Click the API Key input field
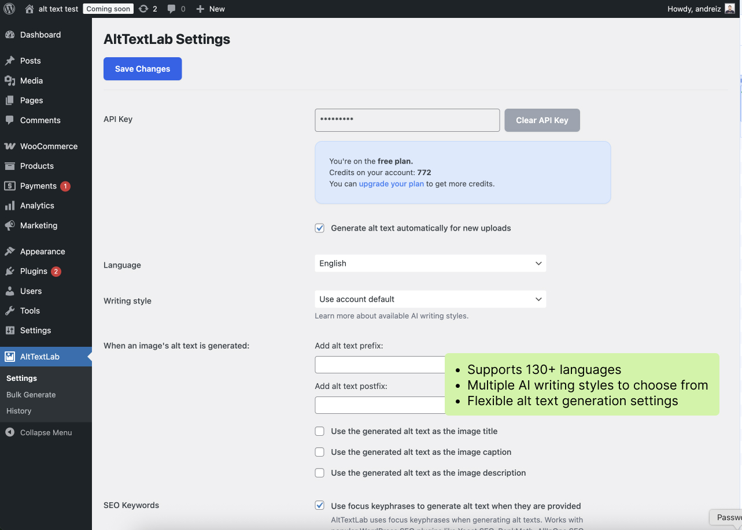 pos(407,120)
